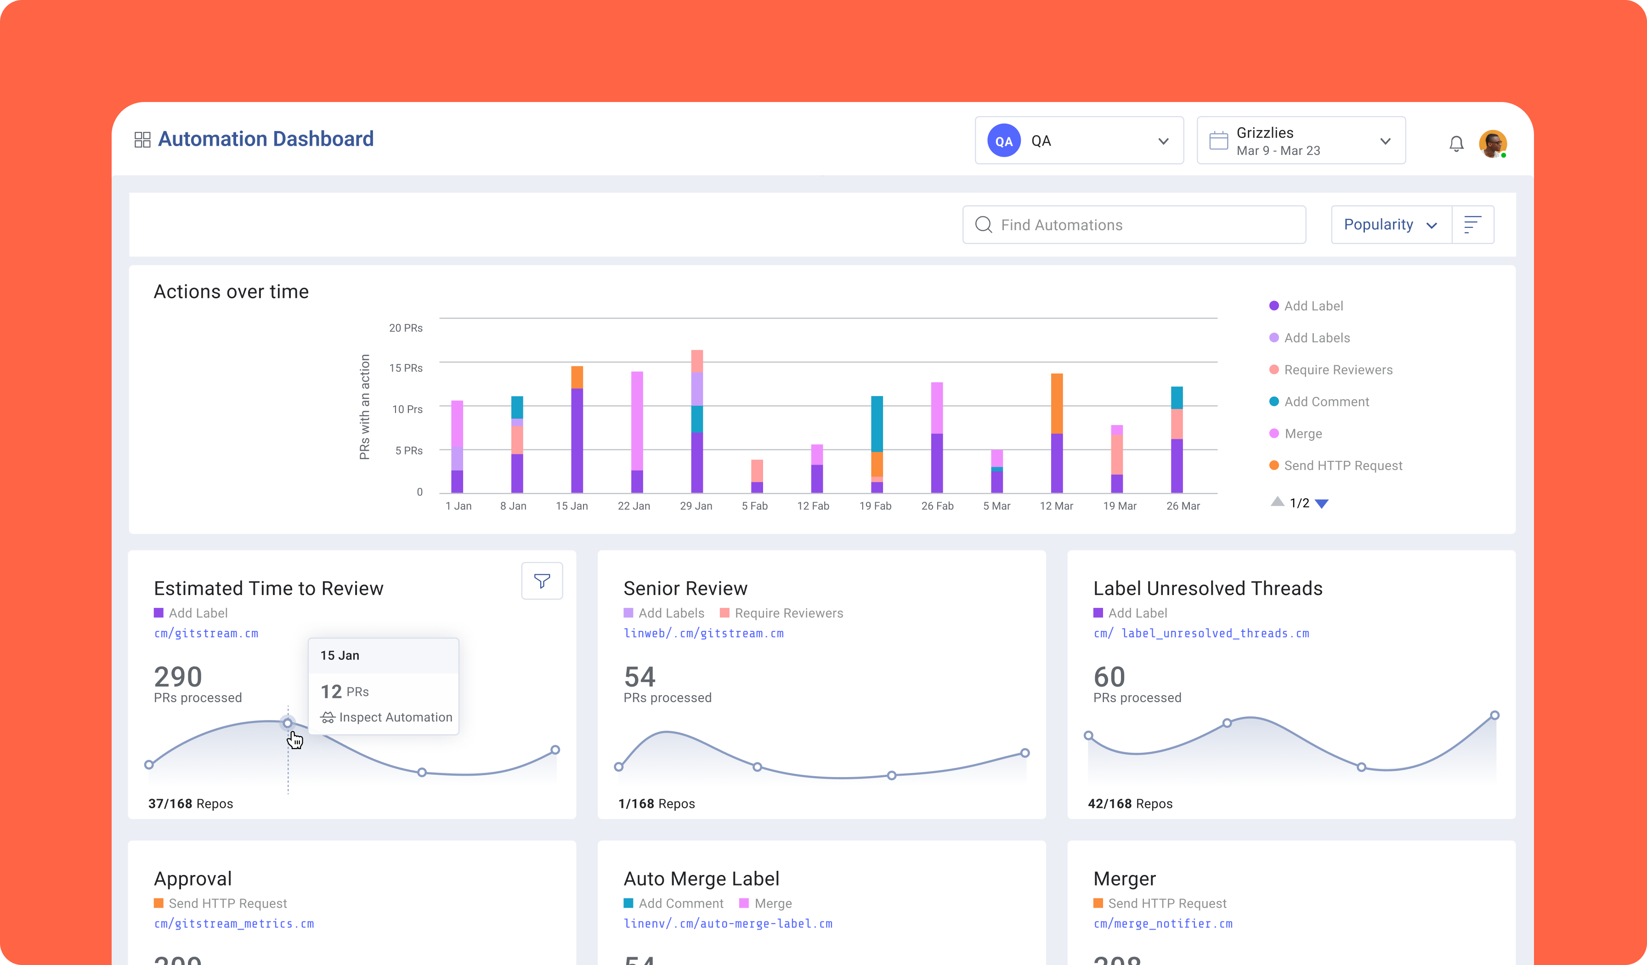Image resolution: width=1647 pixels, height=965 pixels.
Task: Open the cm/gitstream.cm configuration link
Action: [206, 633]
